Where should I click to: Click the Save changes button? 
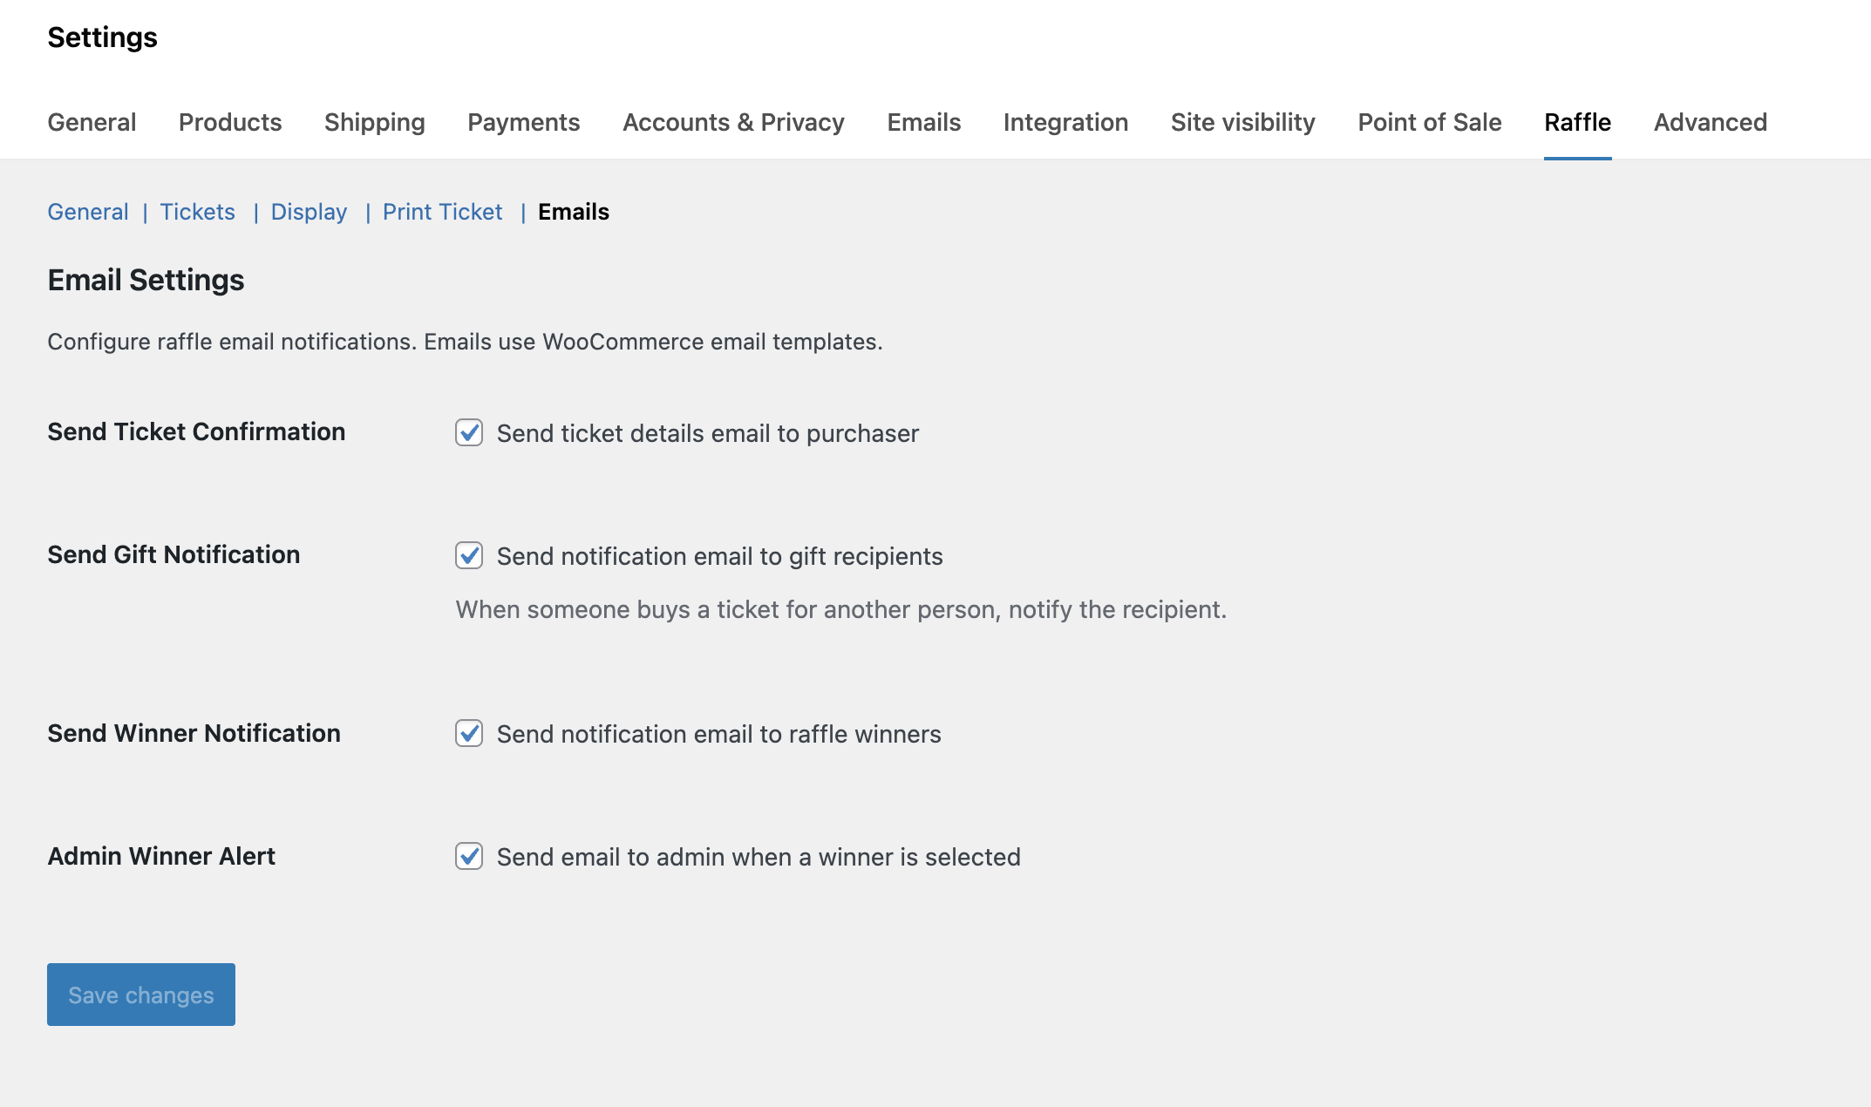(139, 994)
